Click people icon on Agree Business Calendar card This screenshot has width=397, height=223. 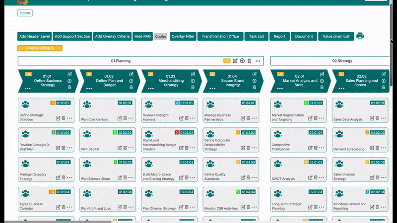[x=25, y=193]
